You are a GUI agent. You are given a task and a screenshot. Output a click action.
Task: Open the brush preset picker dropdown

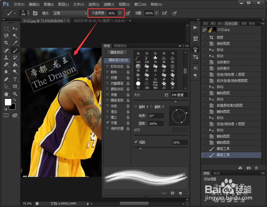click(x=28, y=13)
